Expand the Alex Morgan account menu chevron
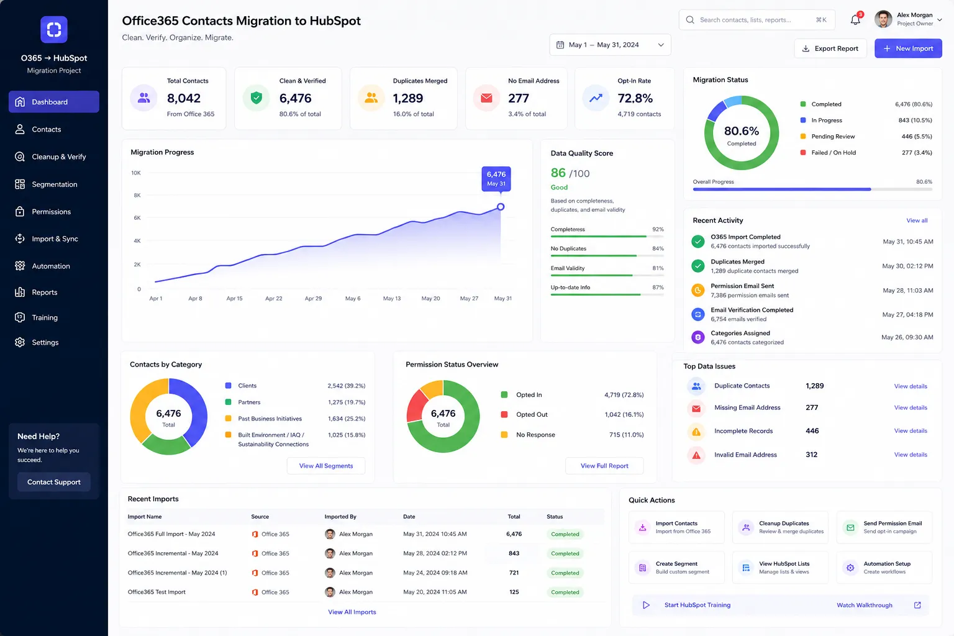Viewport: 954px width, 636px height. [x=940, y=20]
